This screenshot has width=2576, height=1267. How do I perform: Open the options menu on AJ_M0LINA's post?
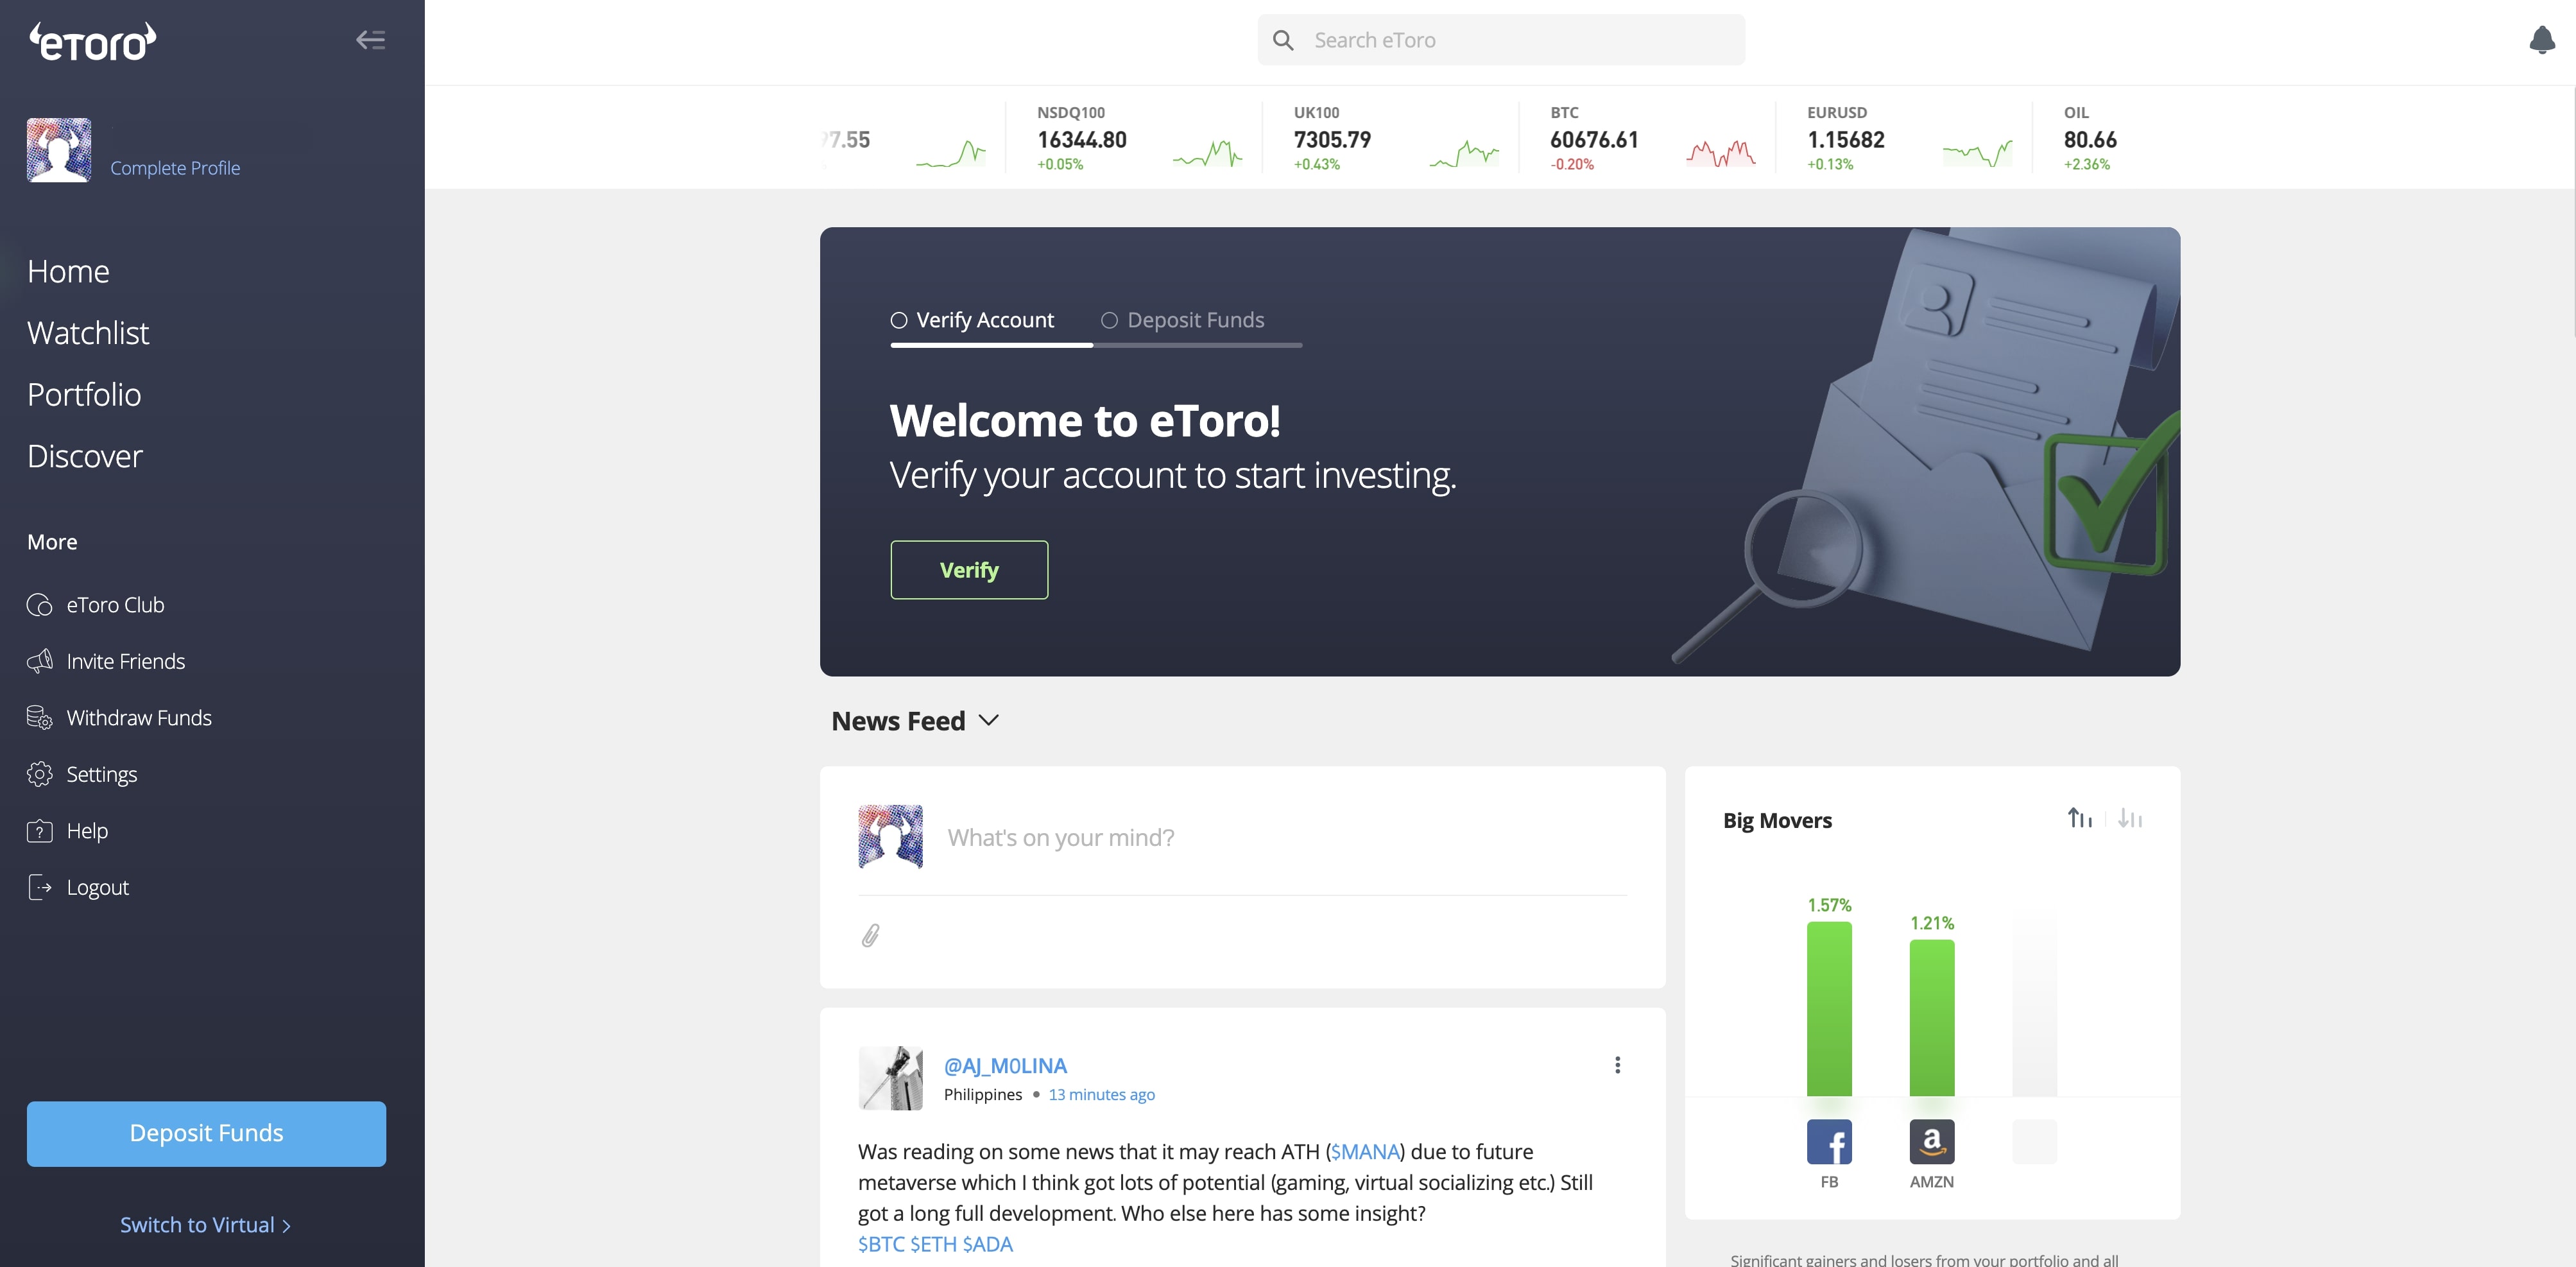(1617, 1065)
